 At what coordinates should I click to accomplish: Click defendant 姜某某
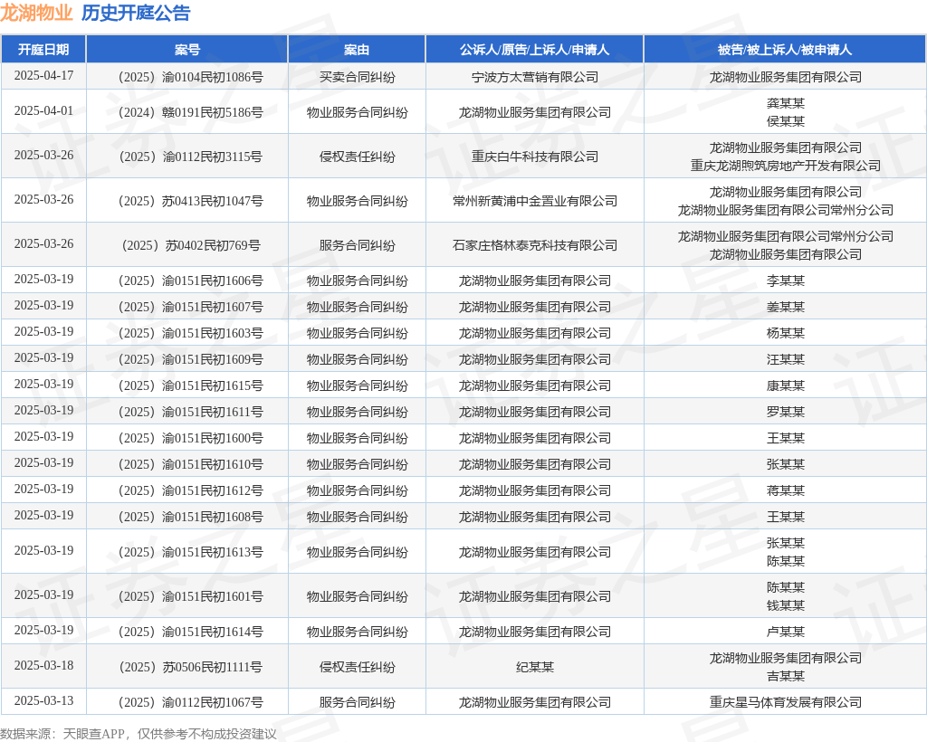click(786, 307)
